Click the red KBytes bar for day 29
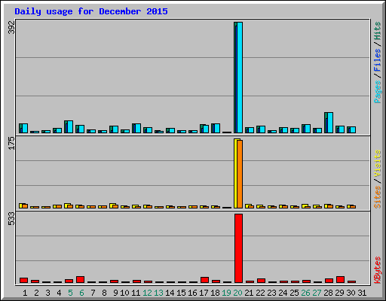The image size is (386, 301). coord(340,279)
